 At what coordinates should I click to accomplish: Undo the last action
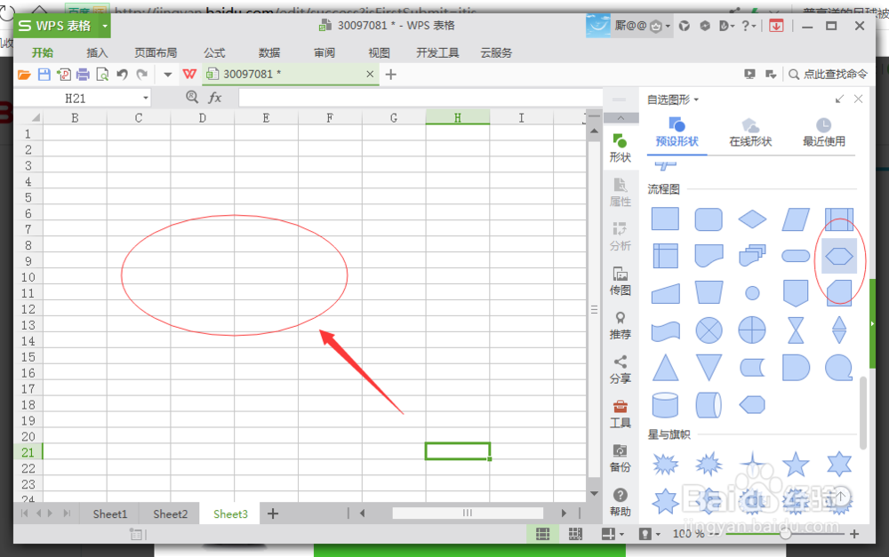tap(122, 75)
